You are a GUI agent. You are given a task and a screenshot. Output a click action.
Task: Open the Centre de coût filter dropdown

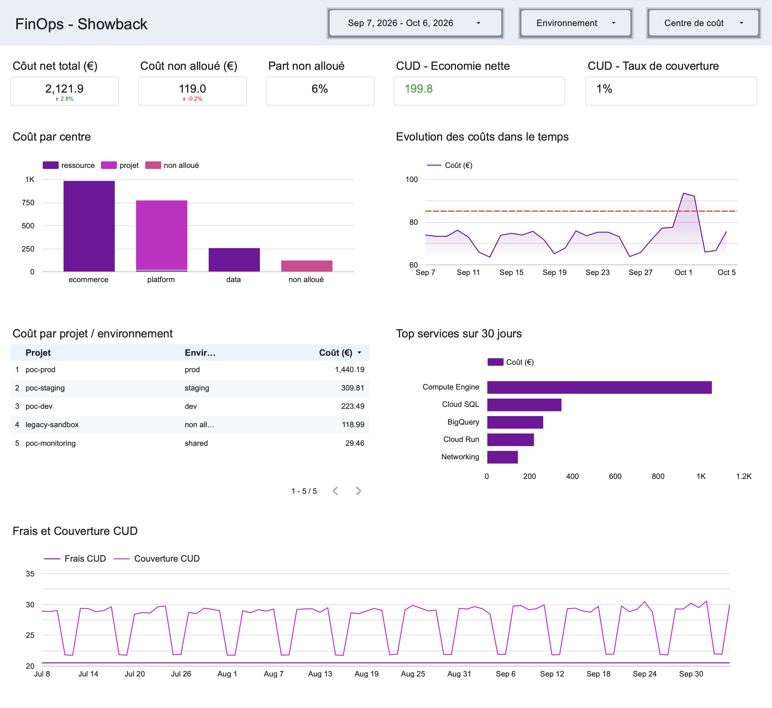coord(703,23)
